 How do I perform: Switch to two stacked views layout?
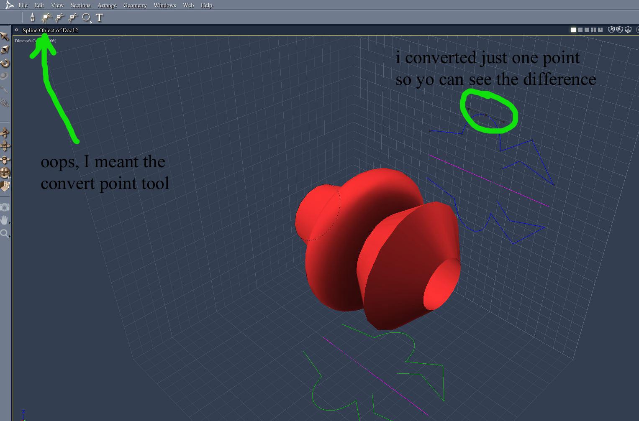pyautogui.click(x=580, y=30)
